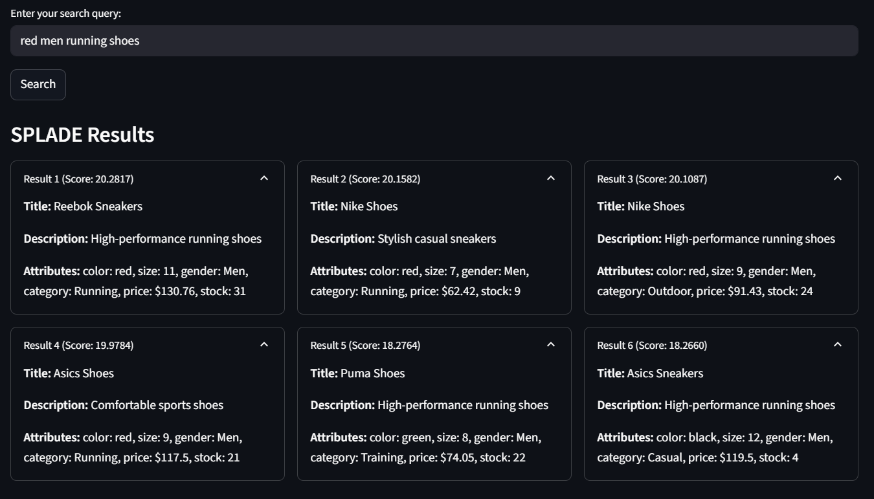Collapse Result 4 chevron icon
The image size is (874, 499).
click(x=264, y=344)
